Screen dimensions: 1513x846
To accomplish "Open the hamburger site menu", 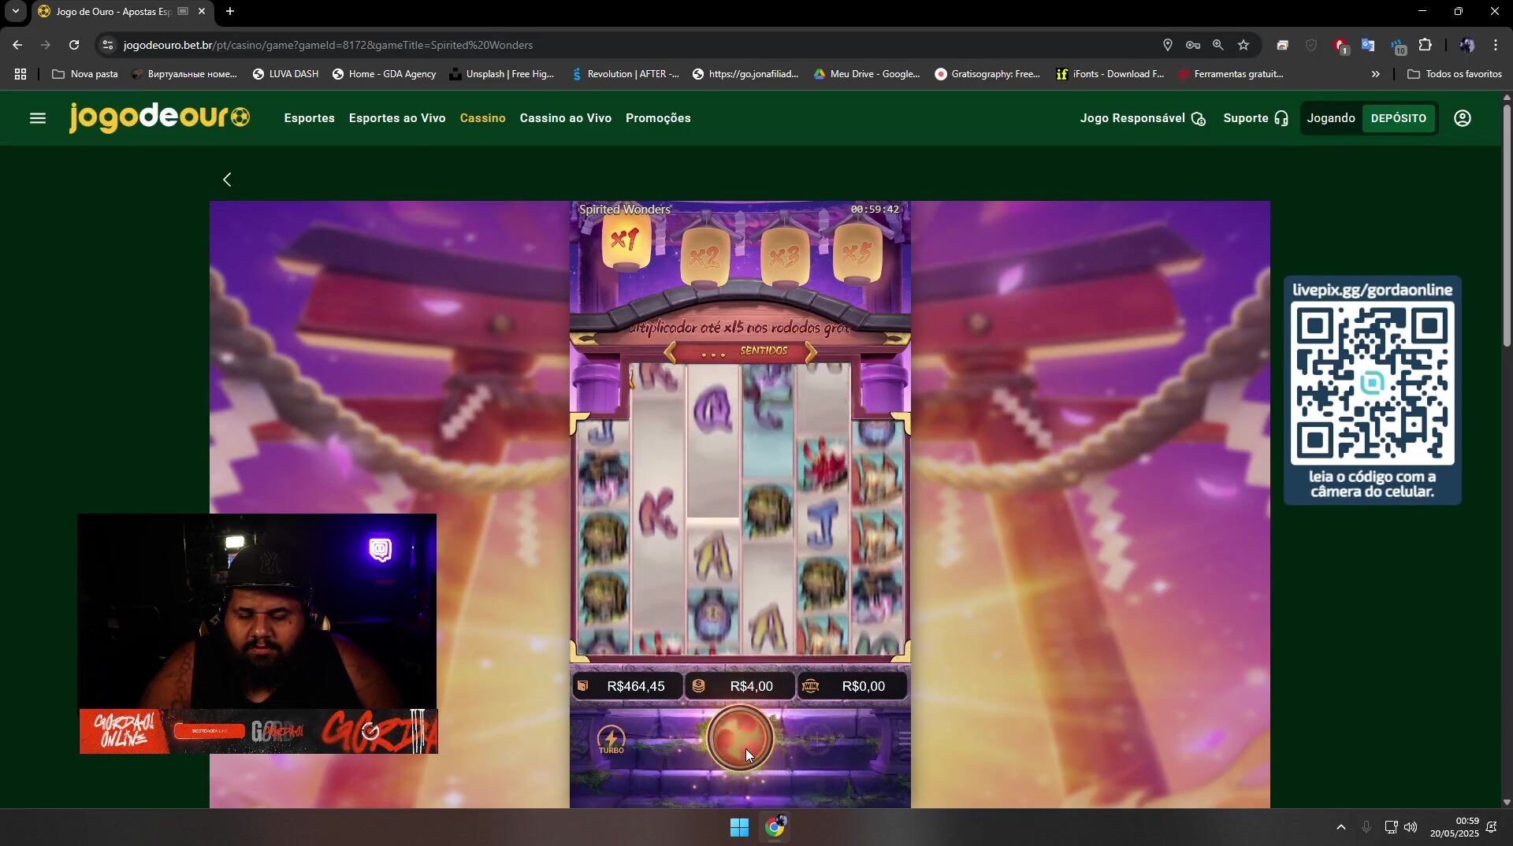I will click(38, 118).
